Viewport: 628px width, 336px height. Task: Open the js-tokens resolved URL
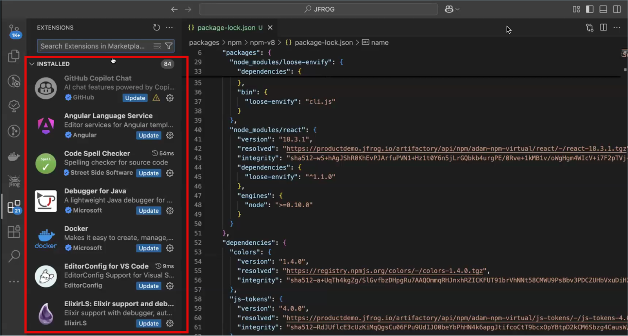[x=456, y=318]
